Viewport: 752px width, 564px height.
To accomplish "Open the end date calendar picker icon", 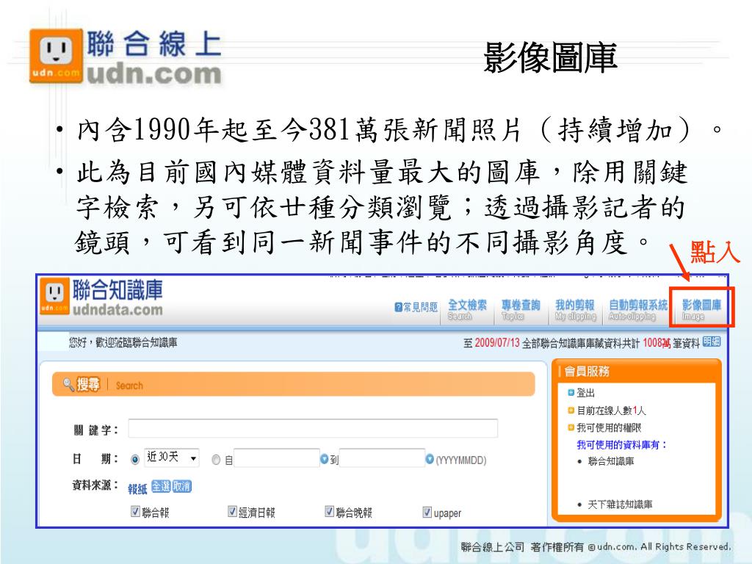I will tap(430, 459).
